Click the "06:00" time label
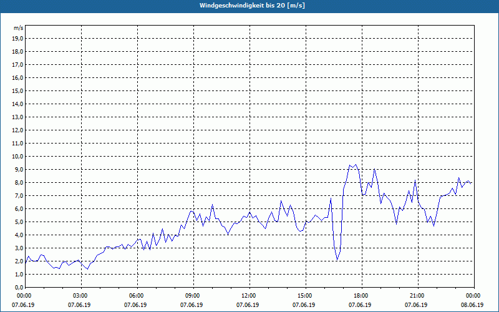The height and width of the screenshot is (312, 499). [x=137, y=296]
